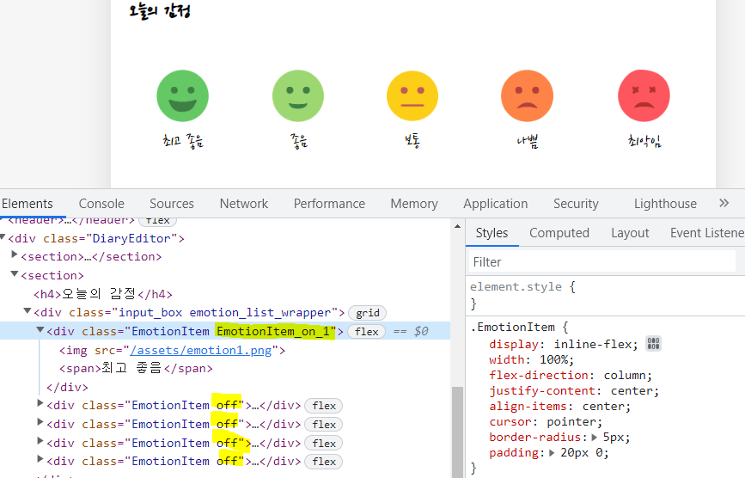Toggle flex badge on second off item
Image resolution: width=745 pixels, height=478 pixels.
tap(324, 425)
